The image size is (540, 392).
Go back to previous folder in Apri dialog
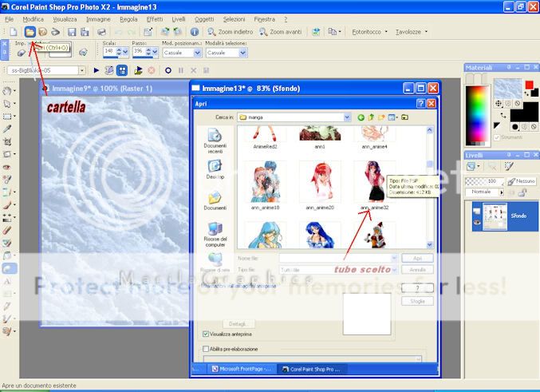coord(361,117)
